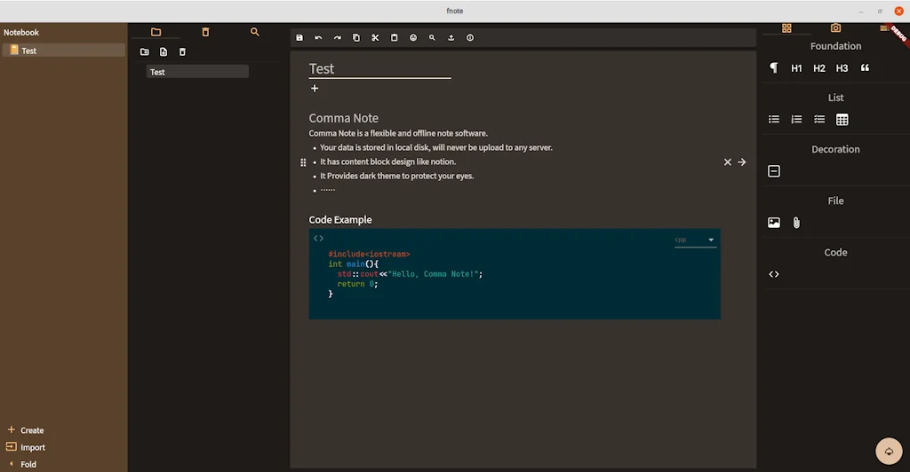910x472 pixels.
Task: Click the 'dark theme' bullet
Action: (x=397, y=176)
